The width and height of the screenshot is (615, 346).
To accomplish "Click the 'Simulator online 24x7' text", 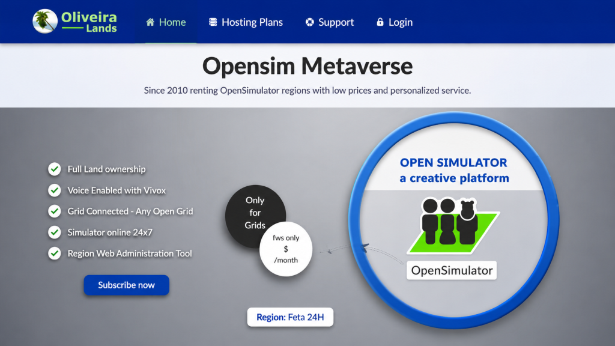I will tap(110, 232).
